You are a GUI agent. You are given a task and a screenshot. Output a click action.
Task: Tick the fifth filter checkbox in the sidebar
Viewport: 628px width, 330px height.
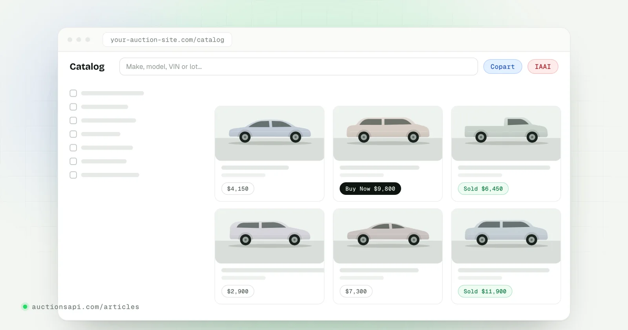(73, 148)
